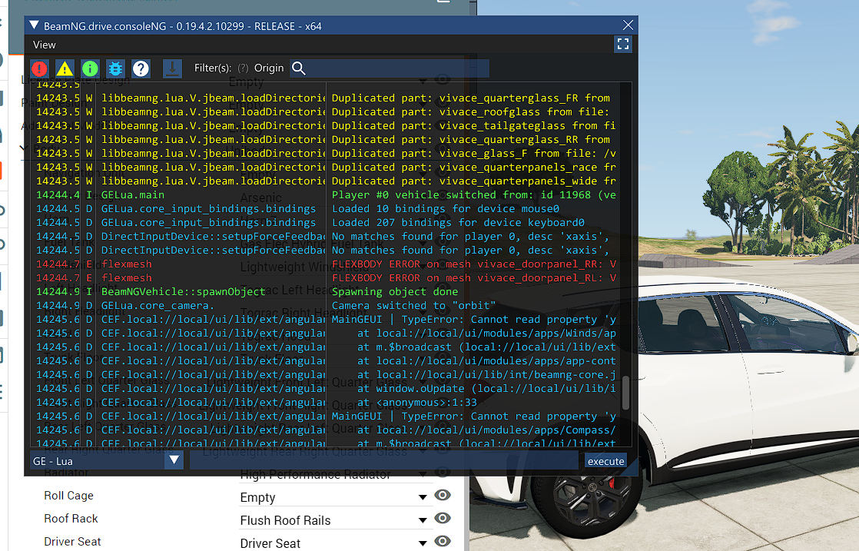
Task: Select the Driver Seat part label
Action: pos(72,542)
